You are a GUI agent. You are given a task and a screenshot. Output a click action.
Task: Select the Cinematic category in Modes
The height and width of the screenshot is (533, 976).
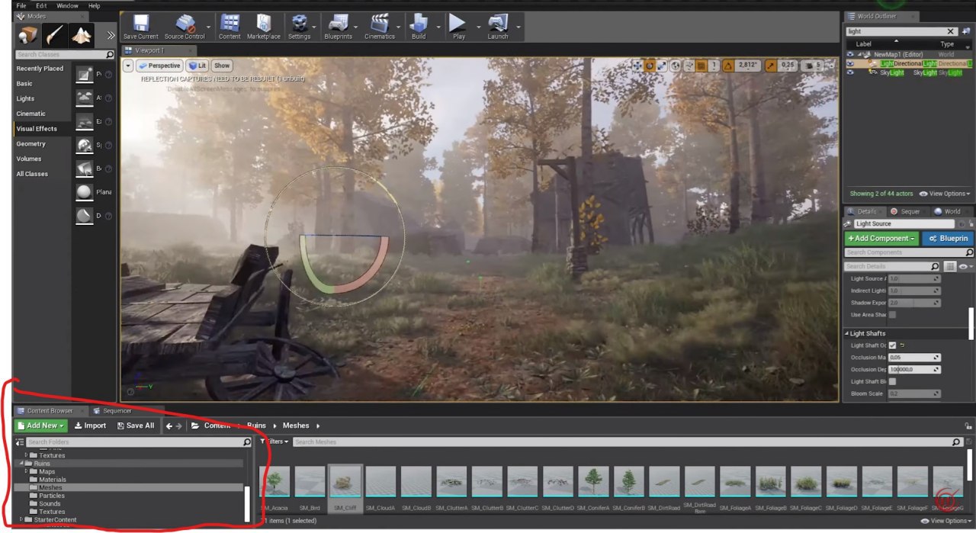[31, 114]
